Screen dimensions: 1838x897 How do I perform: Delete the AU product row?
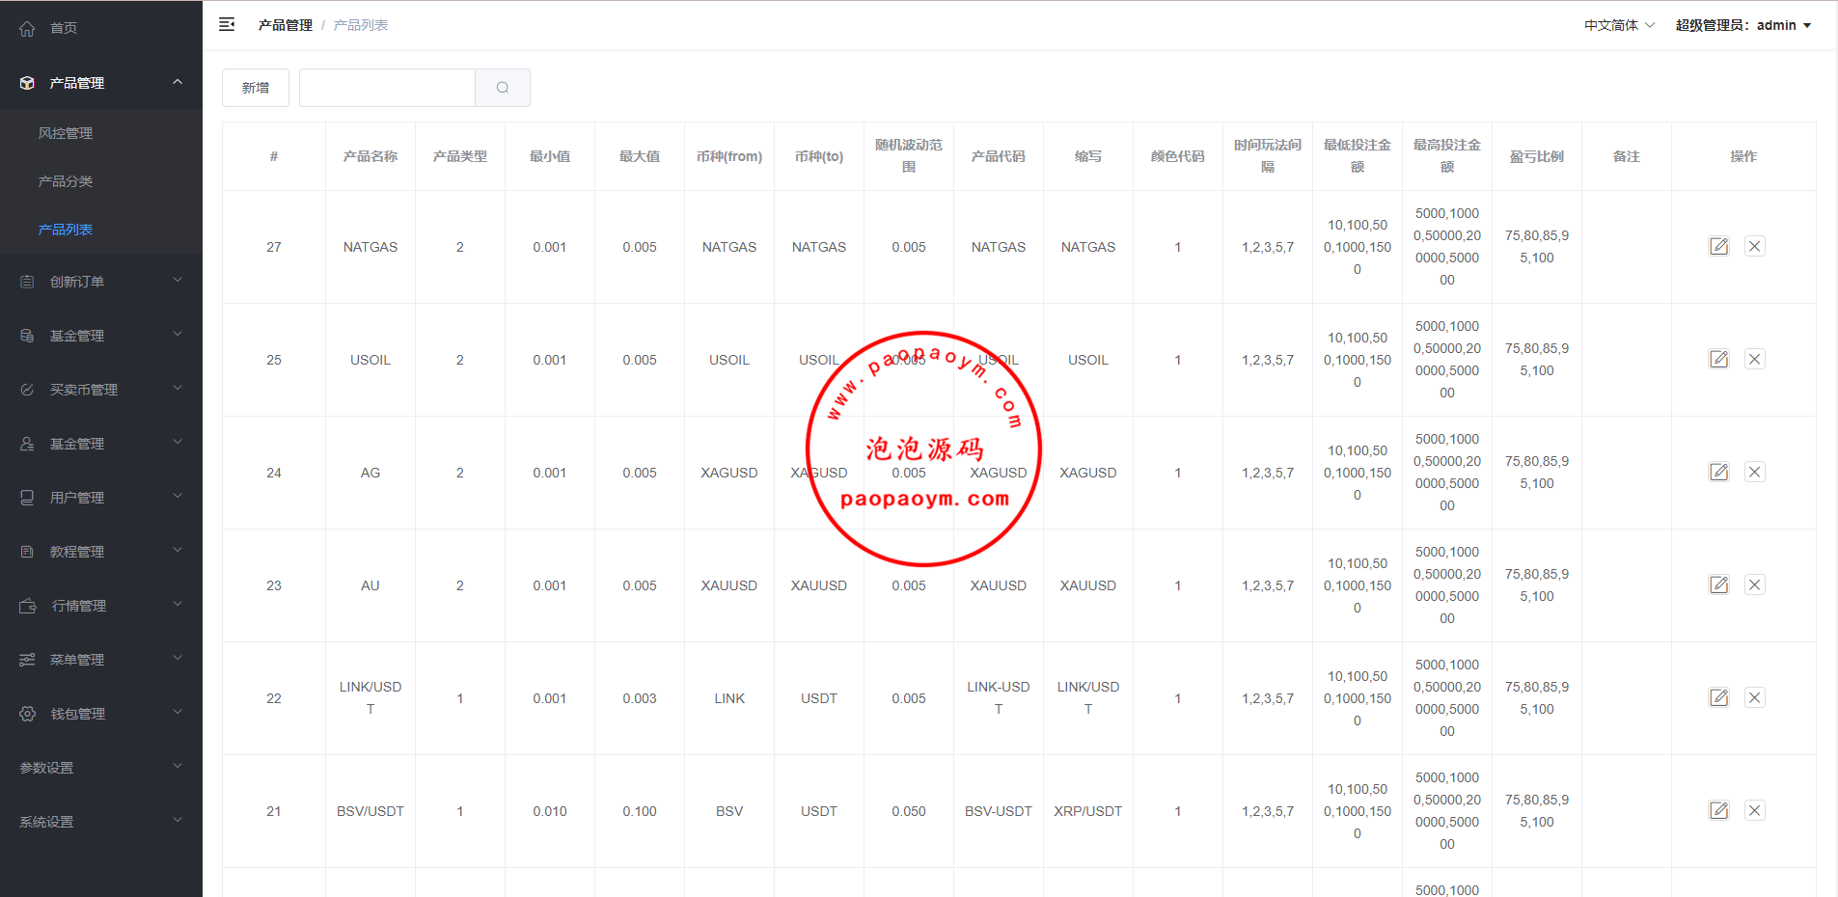pos(1754,585)
